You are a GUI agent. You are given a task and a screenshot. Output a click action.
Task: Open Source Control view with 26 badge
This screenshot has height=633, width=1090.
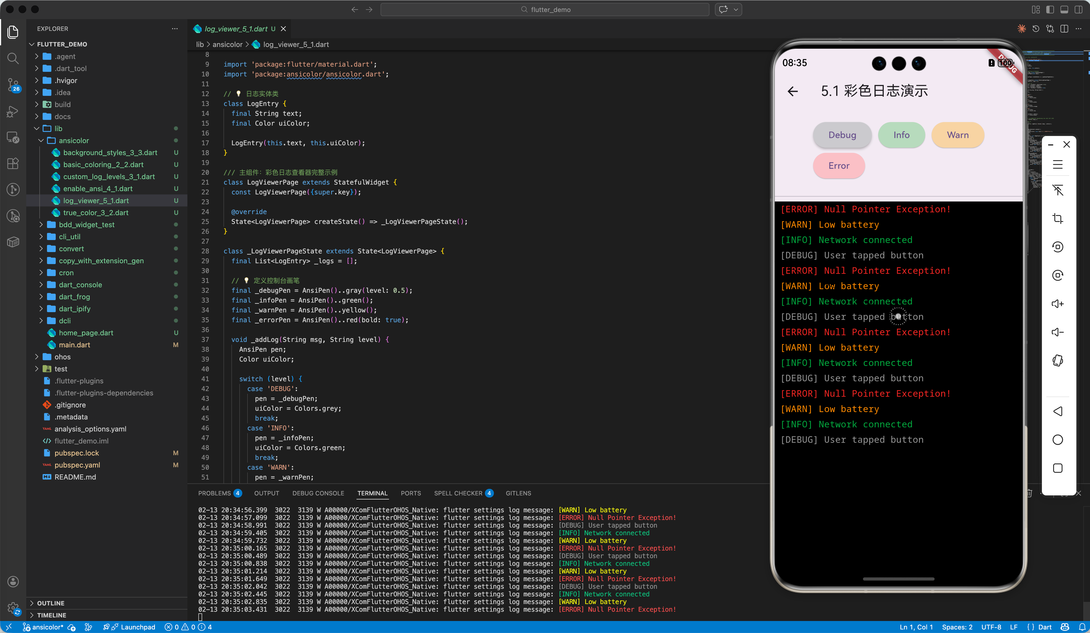click(x=13, y=84)
